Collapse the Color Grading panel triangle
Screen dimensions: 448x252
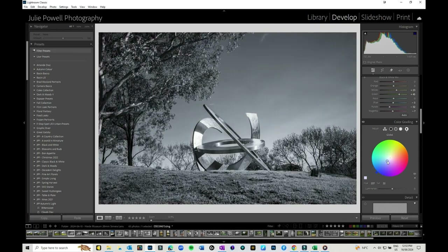click(x=416, y=122)
